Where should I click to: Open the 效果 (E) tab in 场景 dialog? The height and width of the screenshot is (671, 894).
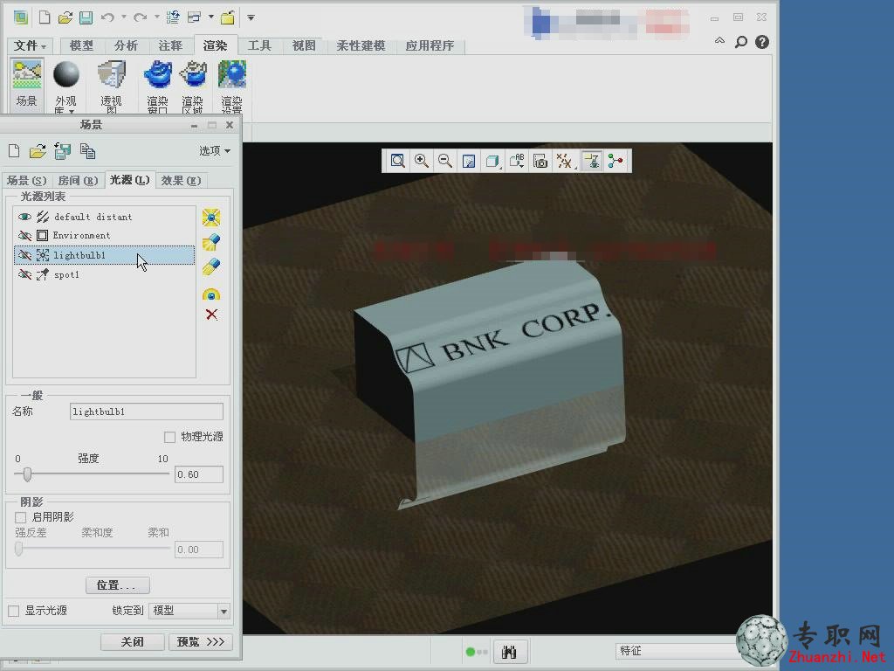tap(181, 180)
